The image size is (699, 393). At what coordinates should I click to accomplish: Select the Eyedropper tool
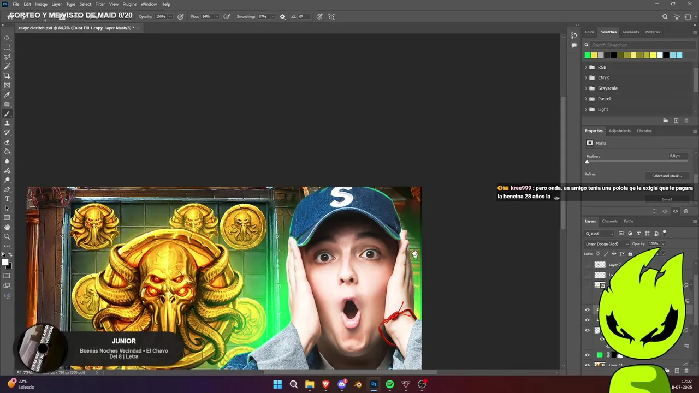pos(7,95)
